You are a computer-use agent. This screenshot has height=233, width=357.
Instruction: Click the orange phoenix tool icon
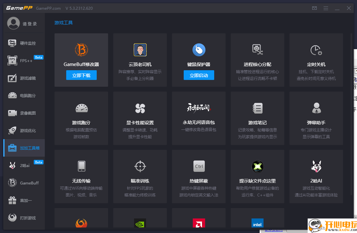click(81, 223)
